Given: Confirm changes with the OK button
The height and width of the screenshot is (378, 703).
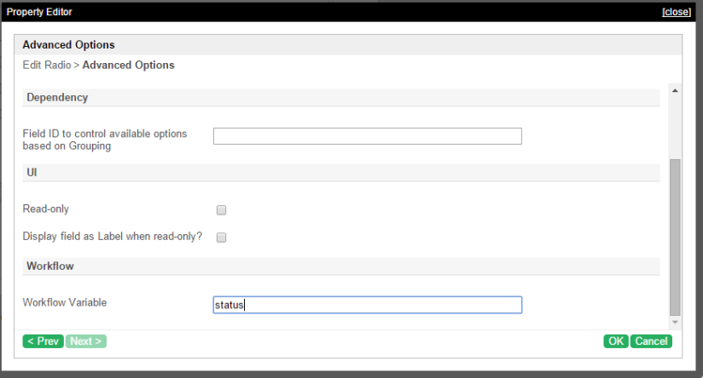Looking at the screenshot, I should pyautogui.click(x=615, y=341).
